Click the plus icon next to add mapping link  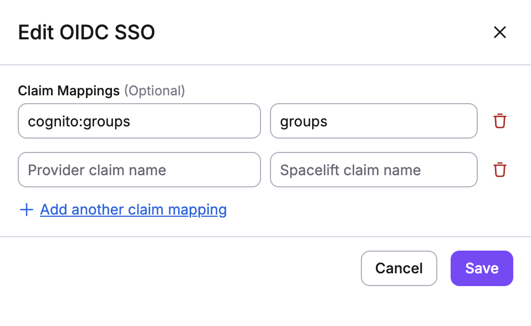coord(26,210)
